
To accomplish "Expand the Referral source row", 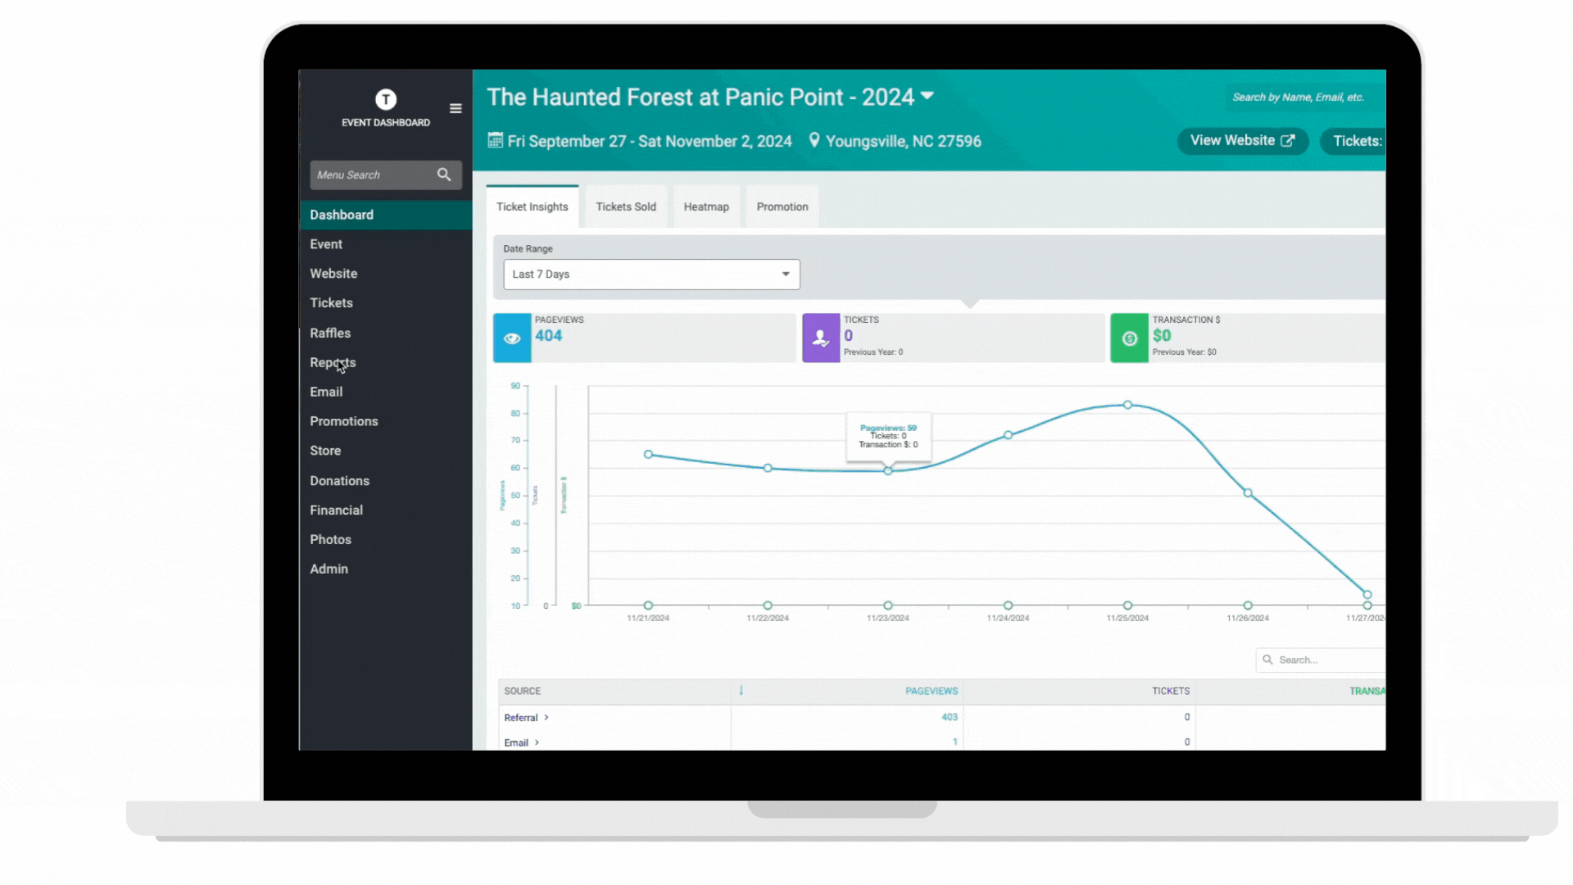I will click(x=546, y=718).
